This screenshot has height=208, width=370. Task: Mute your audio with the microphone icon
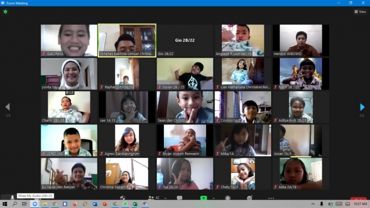pyautogui.click(x=12, y=197)
